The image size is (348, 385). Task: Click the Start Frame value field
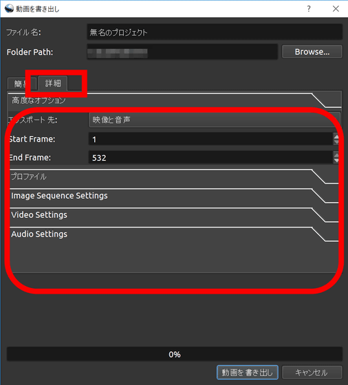[210, 139]
